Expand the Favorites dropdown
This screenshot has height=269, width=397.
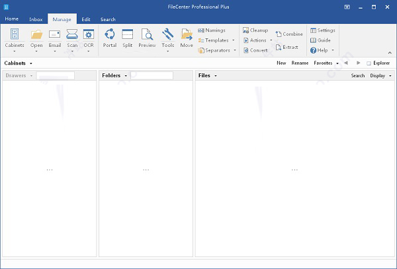point(326,63)
